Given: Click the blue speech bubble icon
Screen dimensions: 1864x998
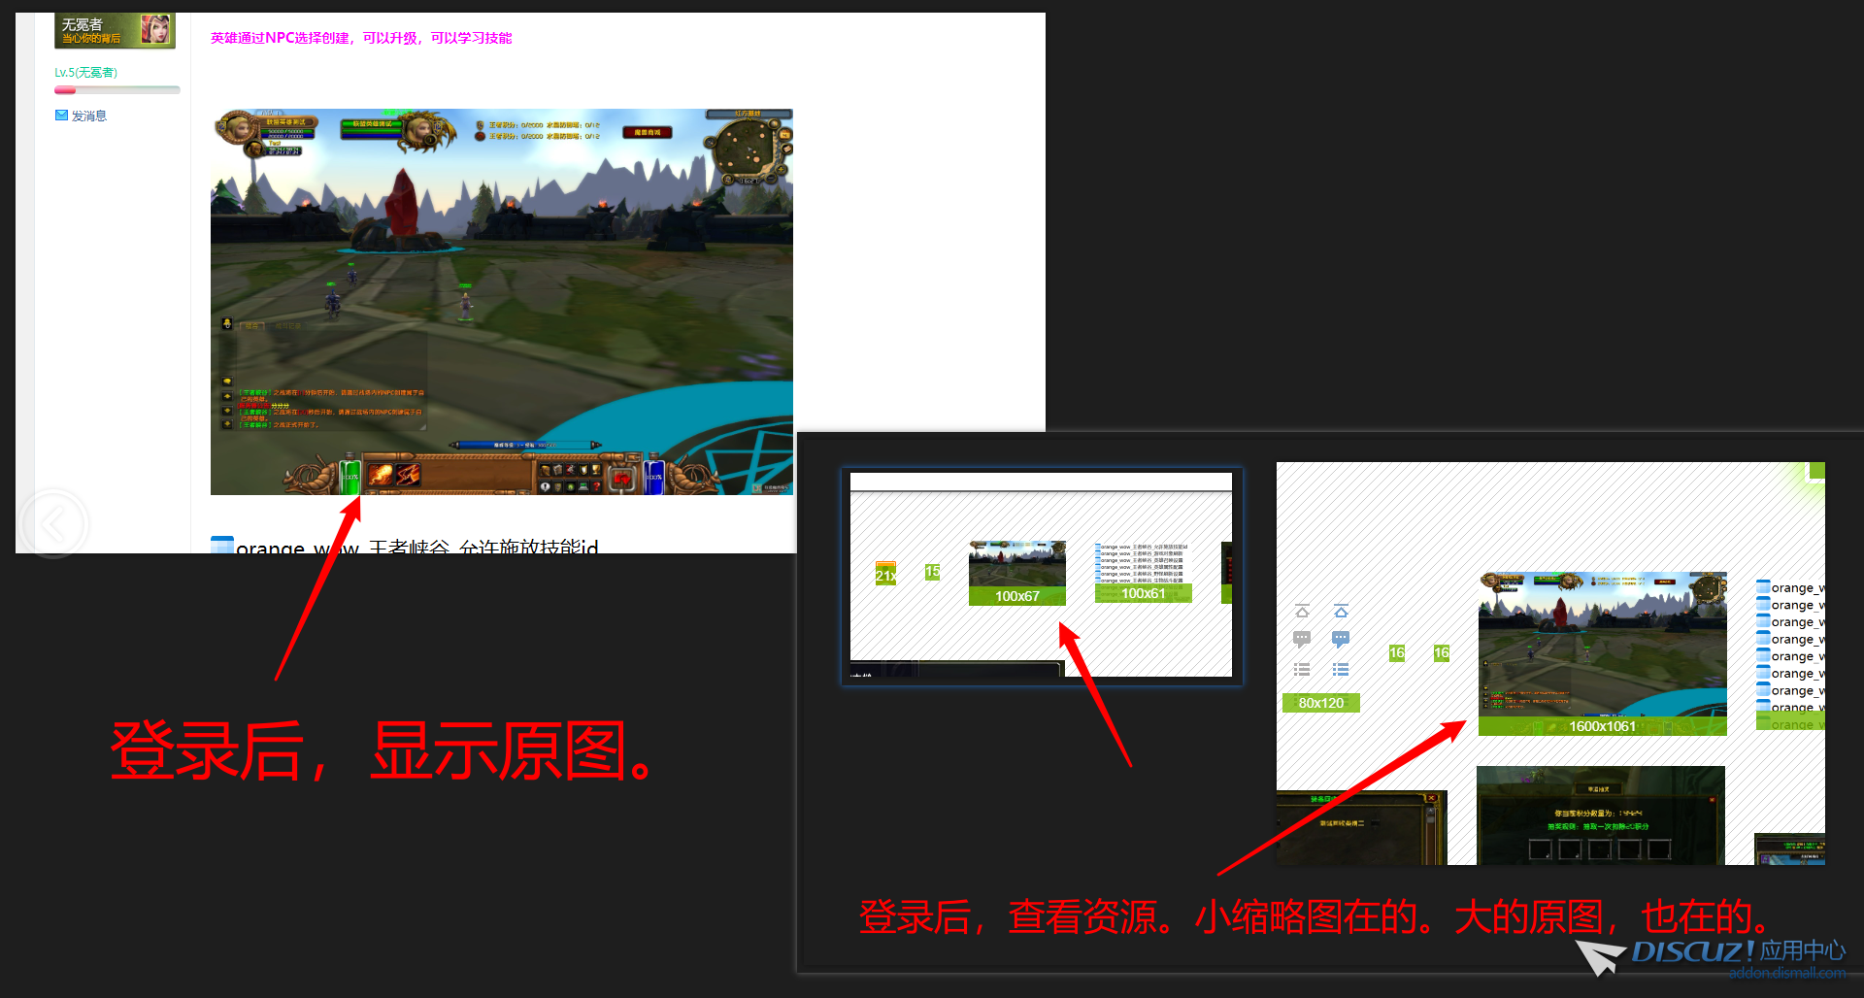Looking at the screenshot, I should [1341, 639].
